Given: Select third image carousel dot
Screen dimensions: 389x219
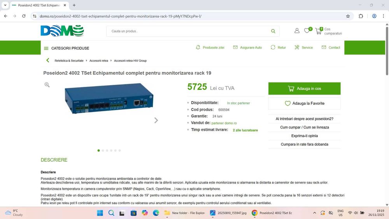Looking at the screenshot, I should (107, 151).
